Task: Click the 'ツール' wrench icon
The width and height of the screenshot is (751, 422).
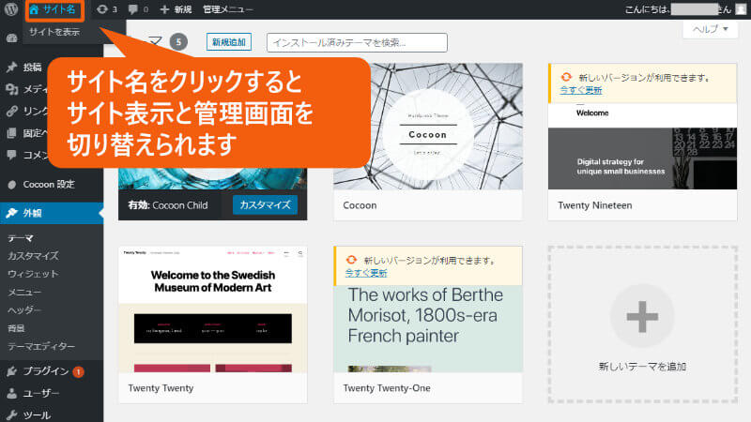Action: [11, 414]
